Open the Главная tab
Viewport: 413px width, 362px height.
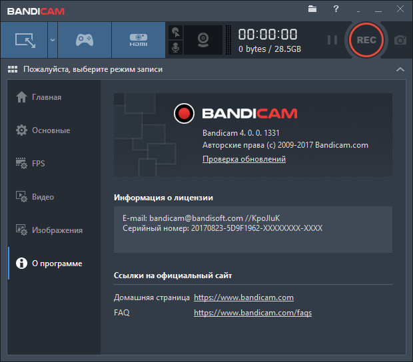pos(47,97)
